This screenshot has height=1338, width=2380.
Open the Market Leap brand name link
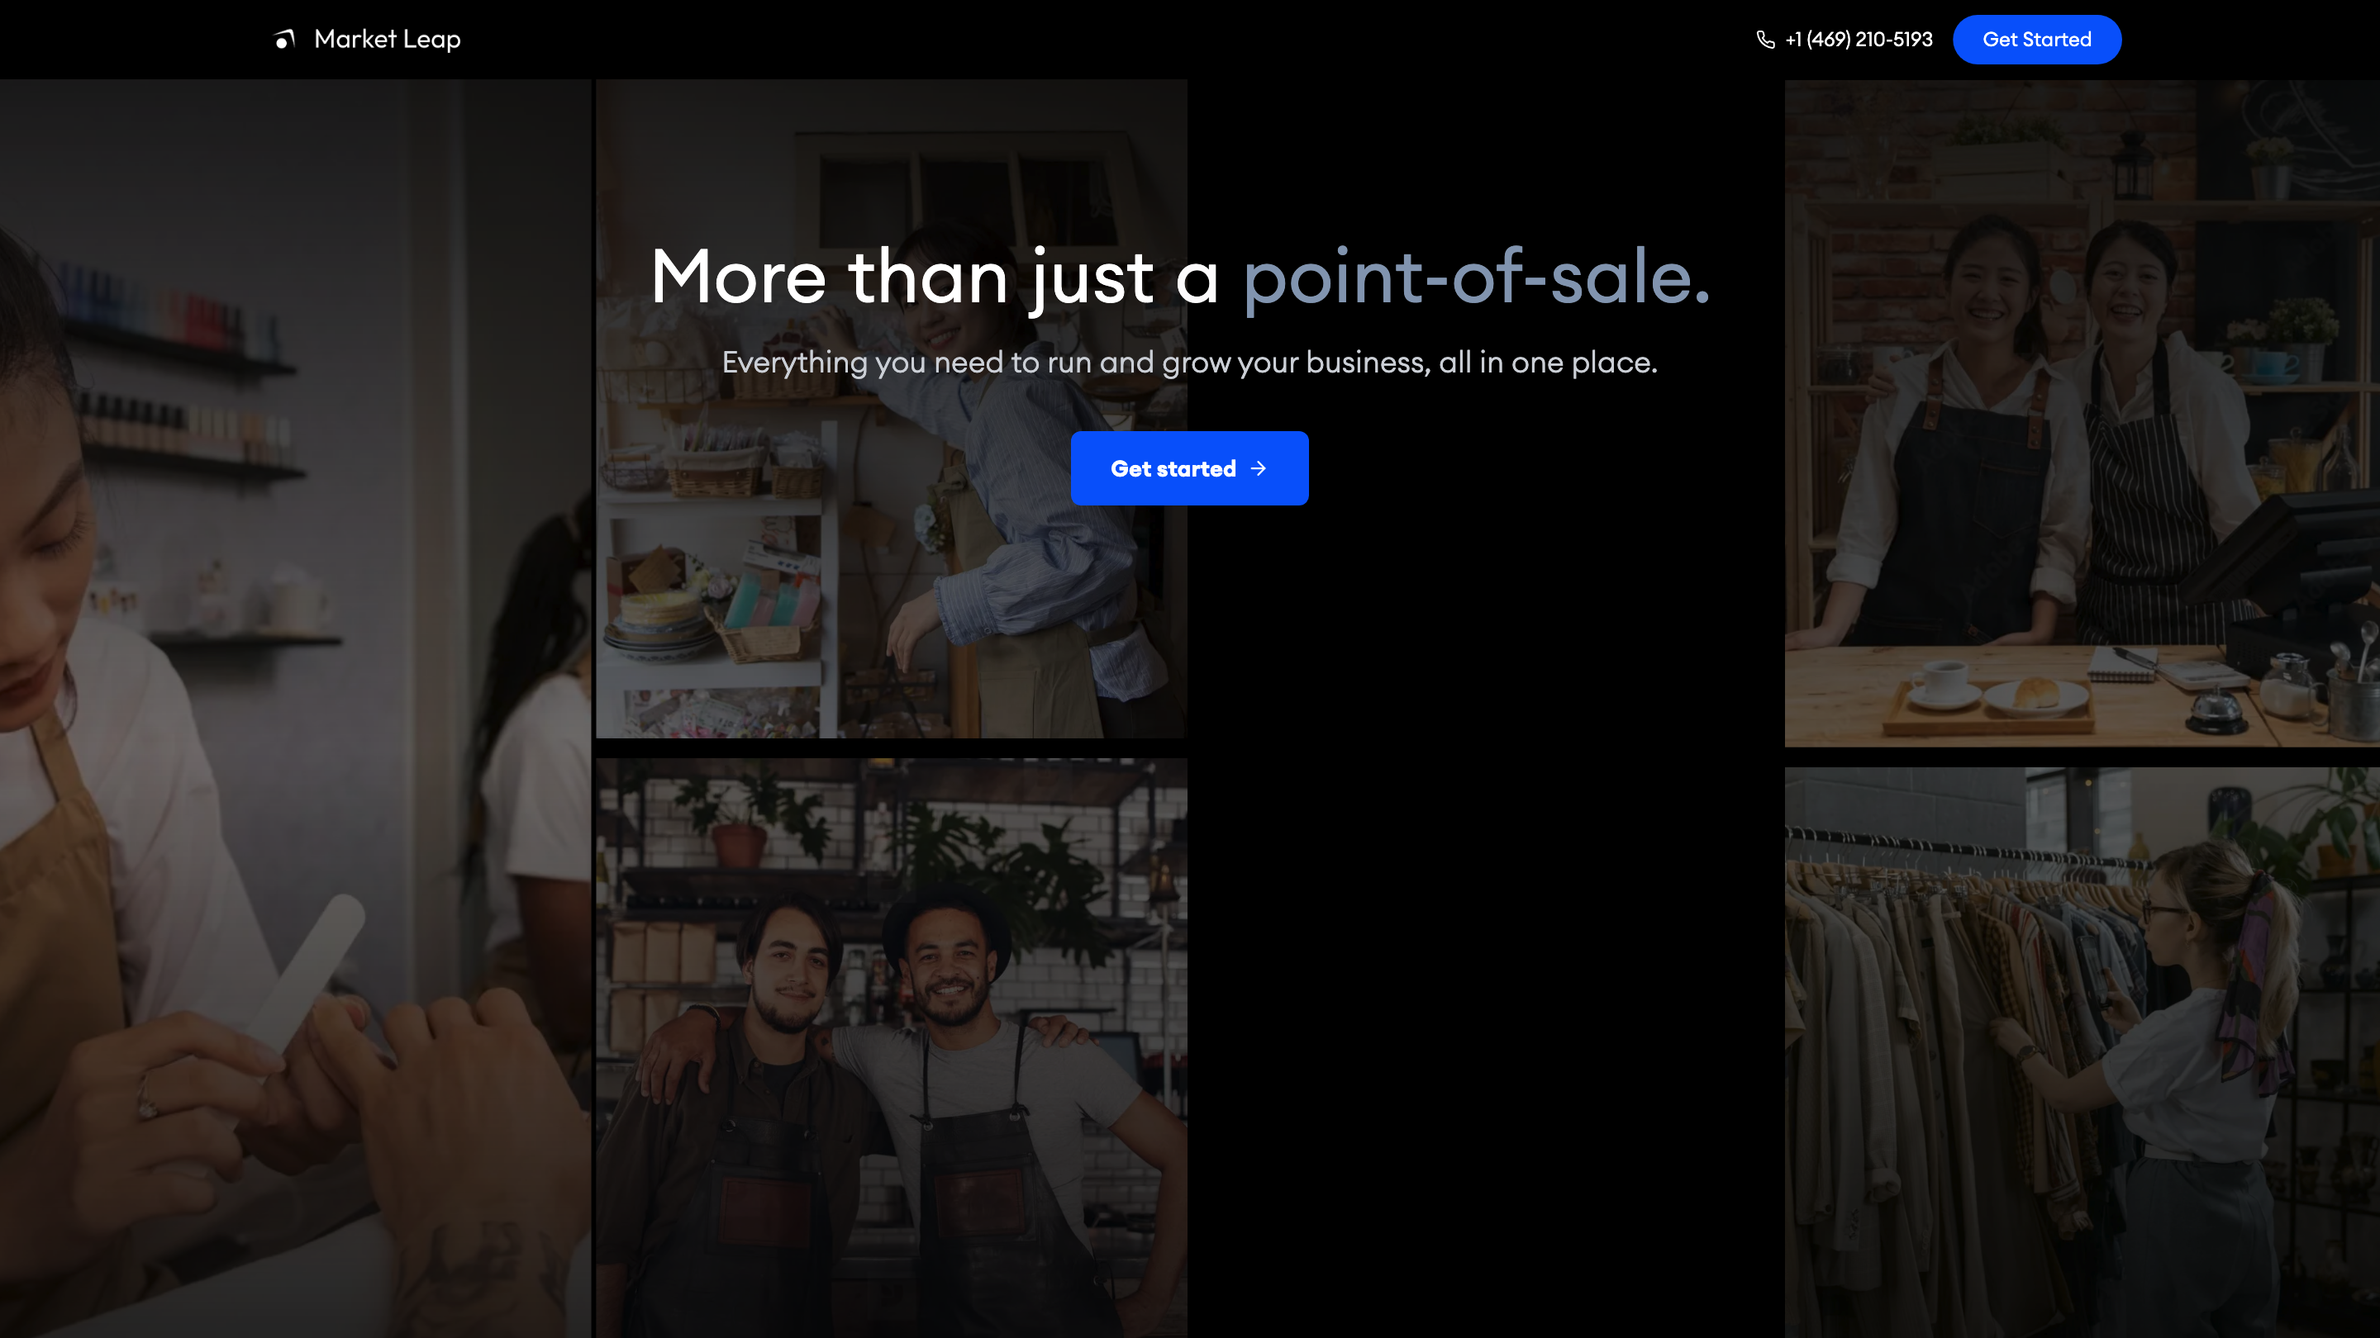click(387, 39)
